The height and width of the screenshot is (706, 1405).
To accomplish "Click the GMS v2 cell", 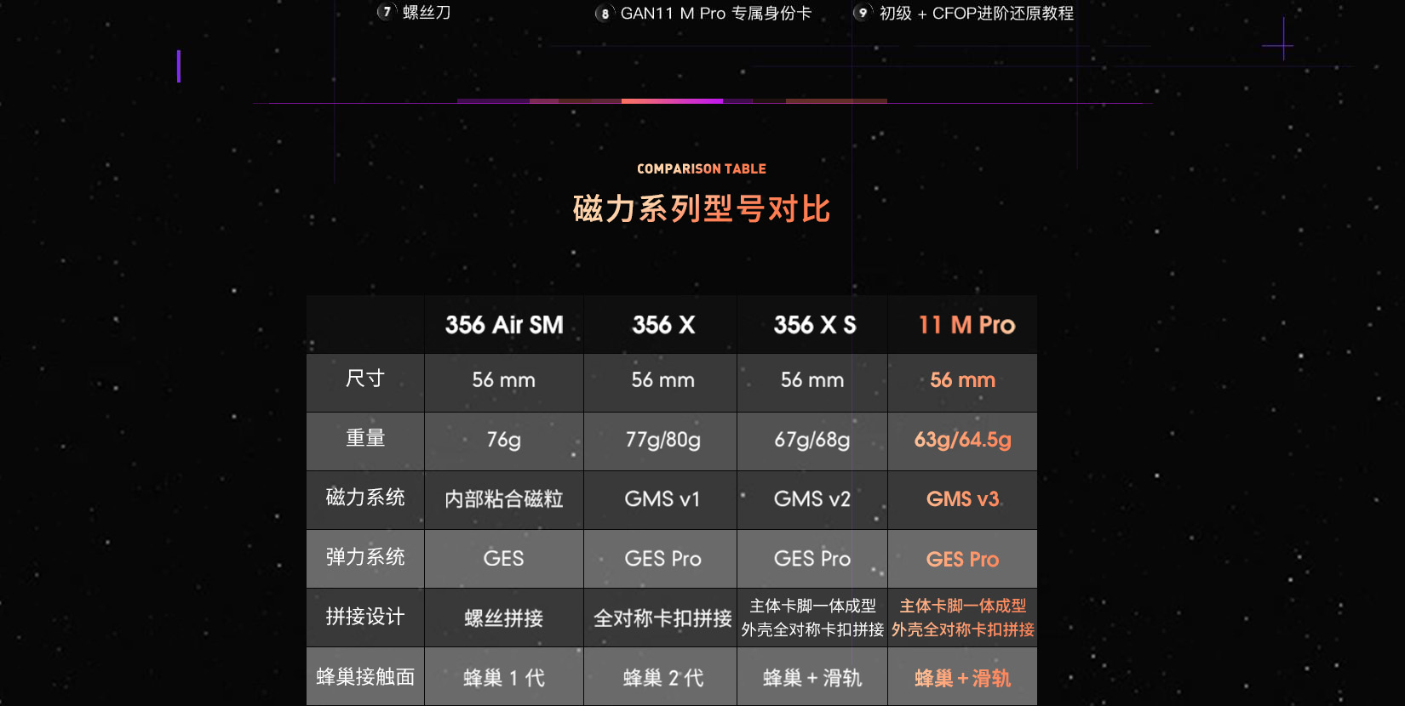I will click(812, 499).
